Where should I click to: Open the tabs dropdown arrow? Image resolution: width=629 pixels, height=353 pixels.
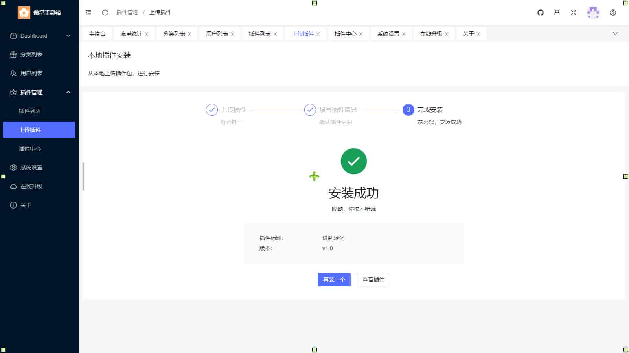(615, 34)
